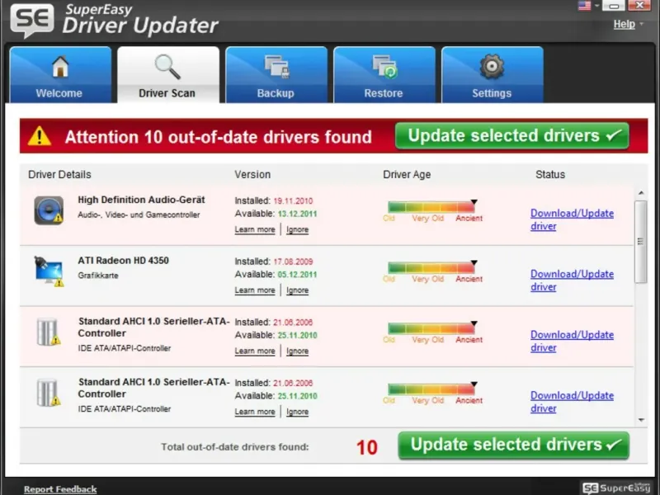Click second Standard AHCI controller drive icon
This screenshot has height=495, width=660.
coord(48,393)
